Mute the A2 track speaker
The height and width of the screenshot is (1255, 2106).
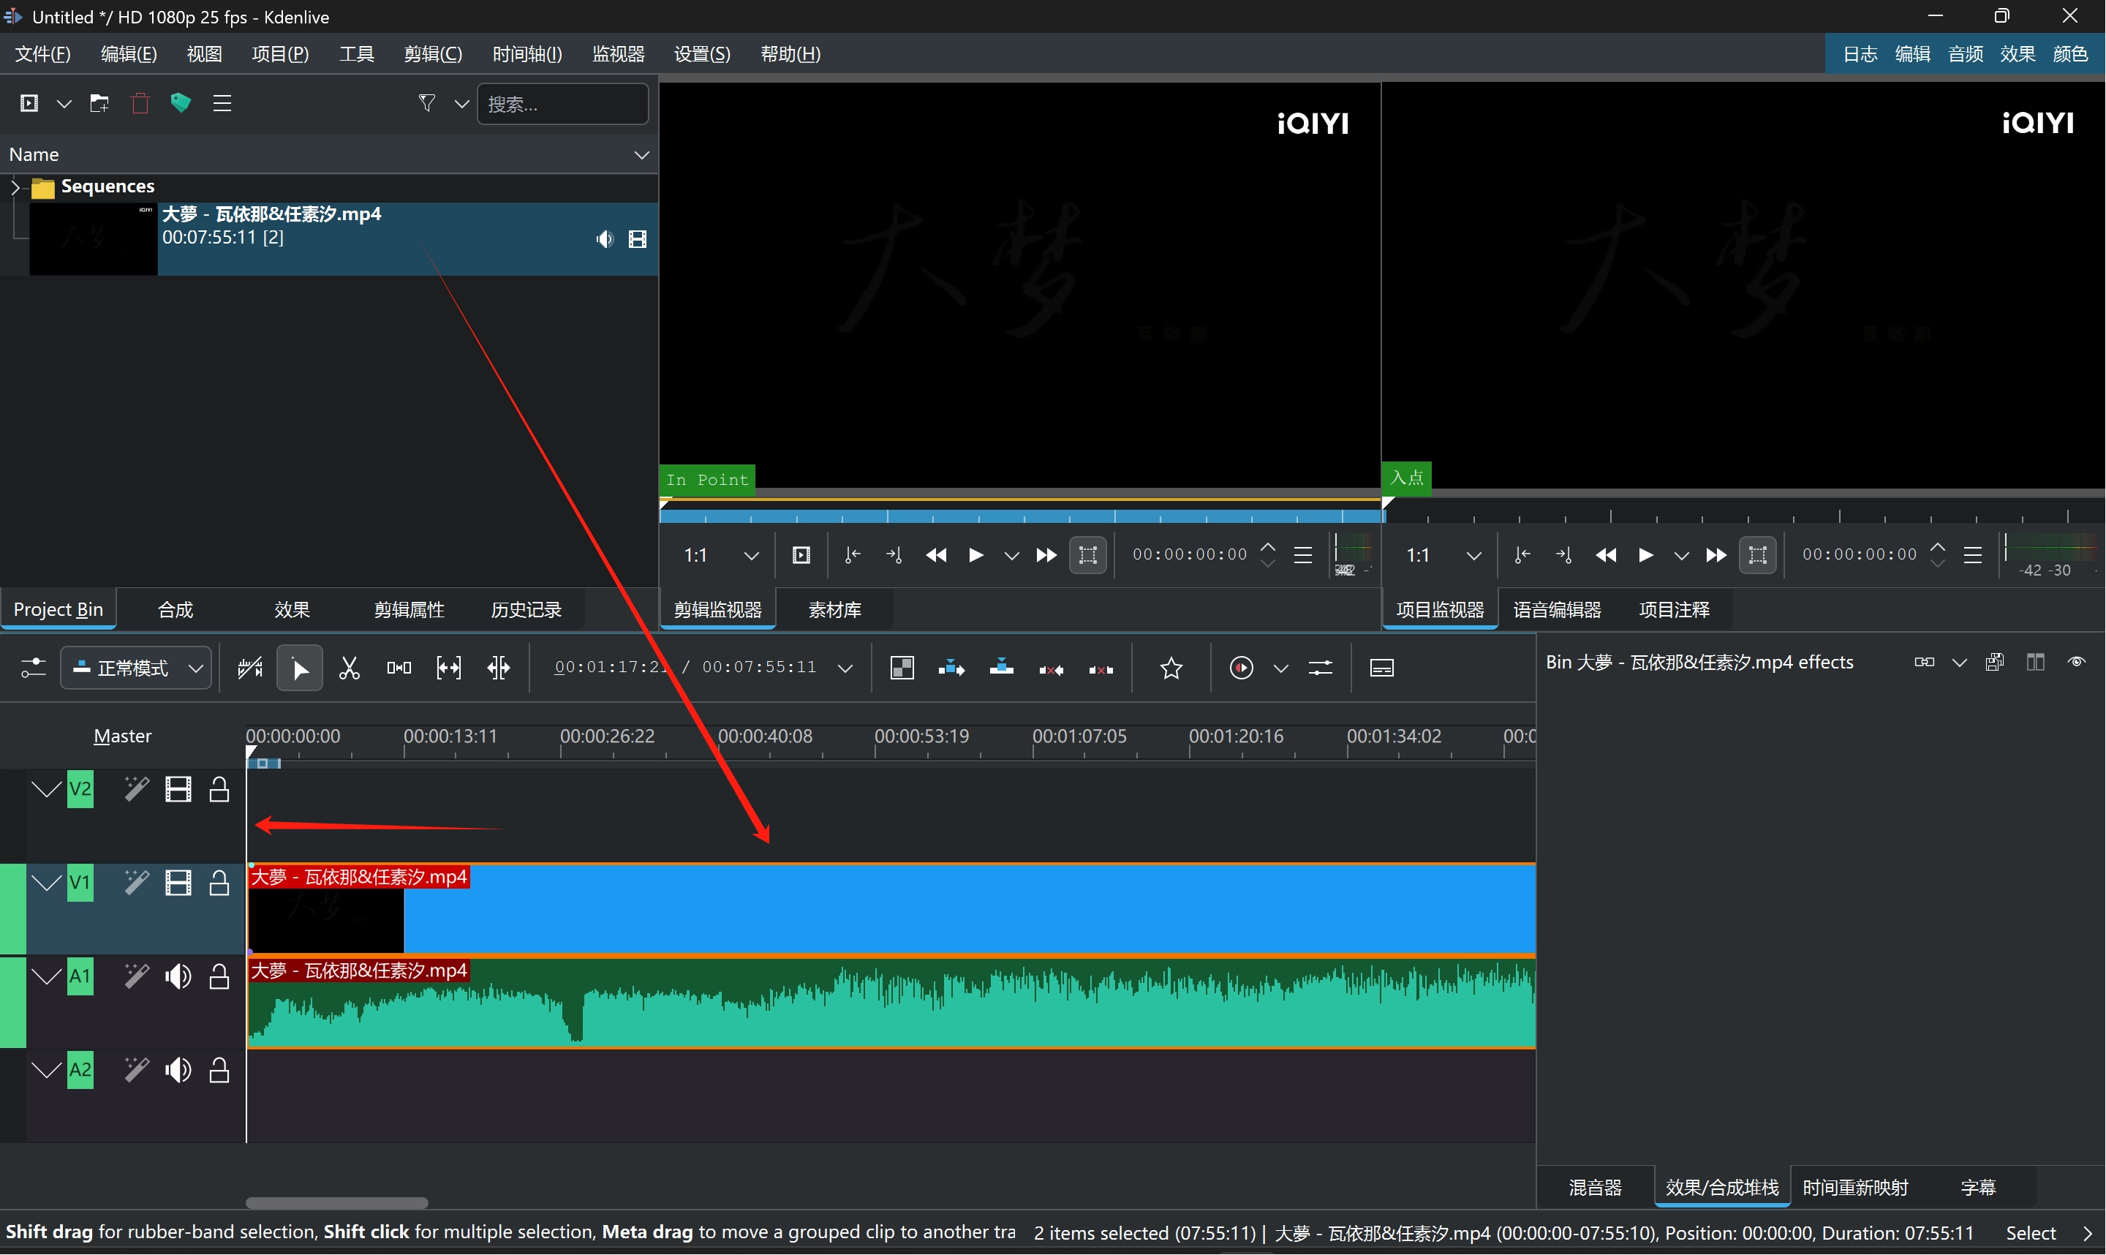(x=178, y=1071)
